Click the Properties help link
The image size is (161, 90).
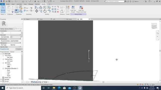coord(5,49)
